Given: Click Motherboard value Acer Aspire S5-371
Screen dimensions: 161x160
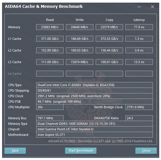Looking at the screenshot, I should pyautogui.click(x=94, y=135).
